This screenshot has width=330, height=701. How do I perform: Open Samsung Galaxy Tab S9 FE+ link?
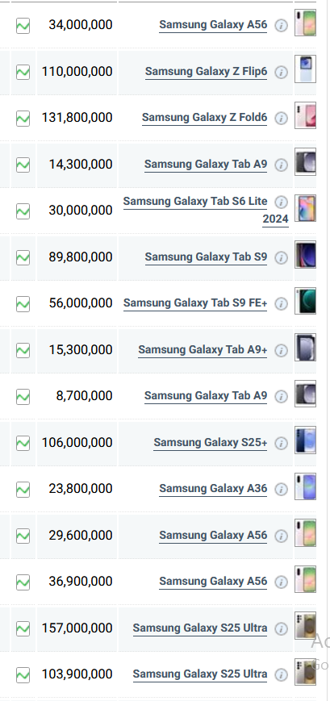[195, 303]
